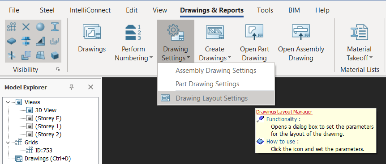Image resolution: width=386 pixels, height=164 pixels.
Task: Toggle grid visibility icon in Visibility panel
Action: tap(12, 27)
